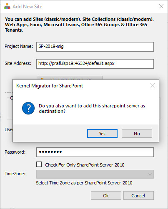The image size is (168, 209).
Task: Click the dialog message about adding destination
Action: pos(92,108)
